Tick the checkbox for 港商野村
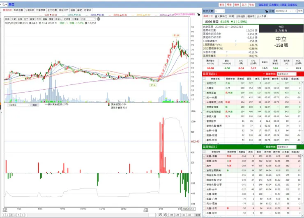Screen dimensions: 304x218 204,83
